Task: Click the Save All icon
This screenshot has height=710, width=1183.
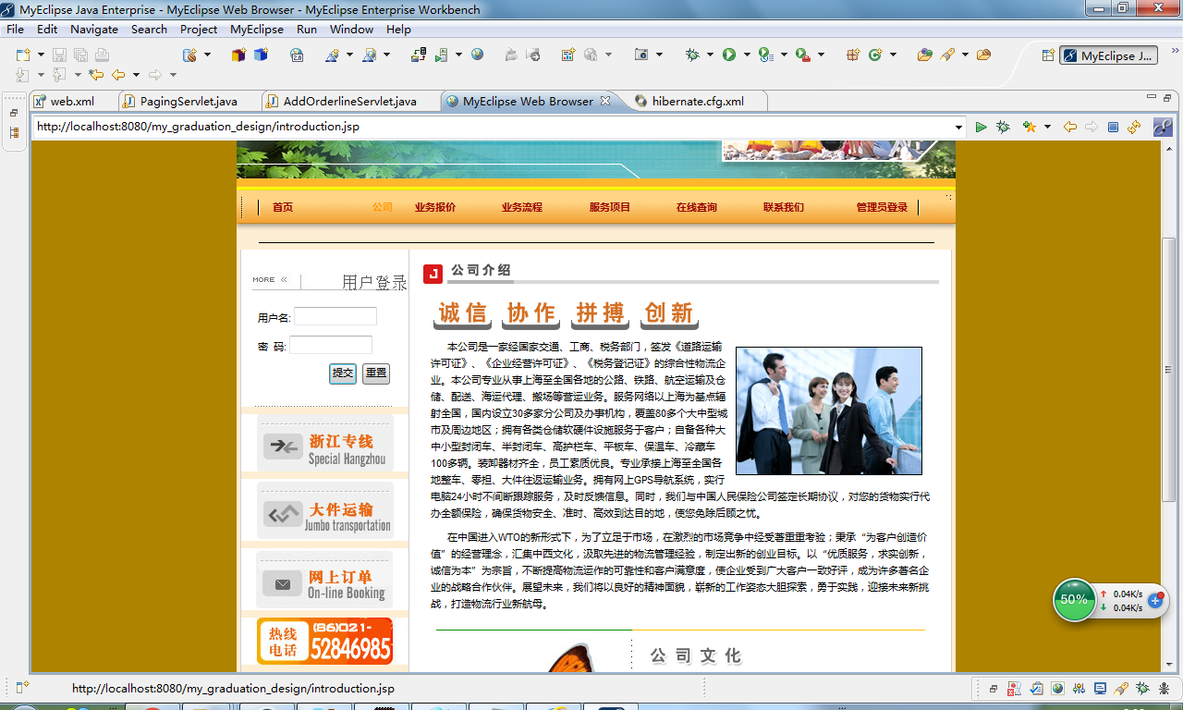Action: coord(82,55)
